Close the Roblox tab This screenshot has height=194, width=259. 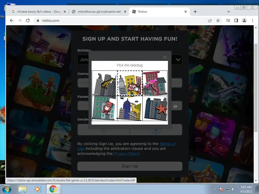(186, 12)
